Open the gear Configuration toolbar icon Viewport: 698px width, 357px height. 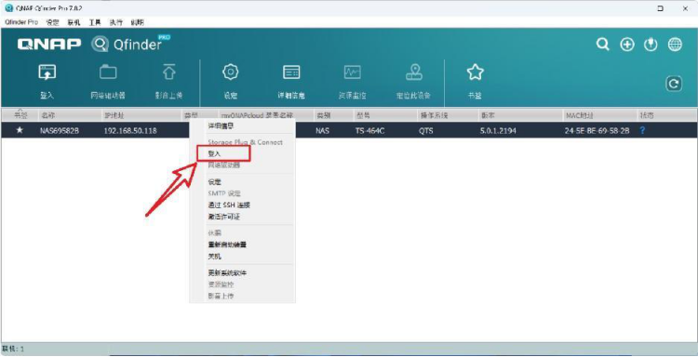231,72
